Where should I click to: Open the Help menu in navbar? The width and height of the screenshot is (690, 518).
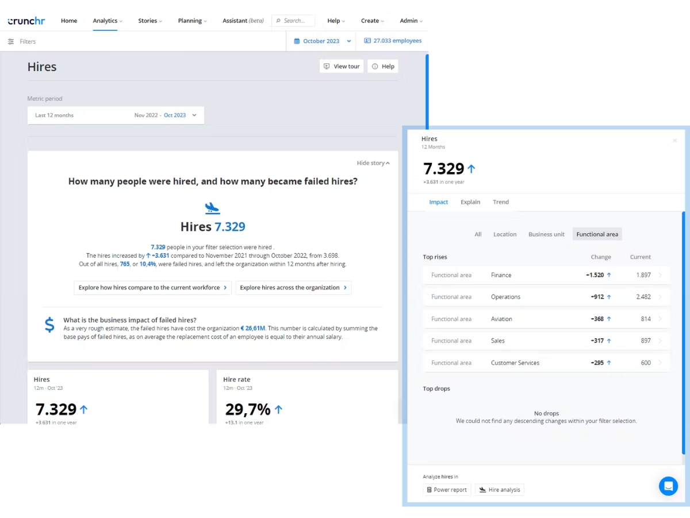point(336,21)
